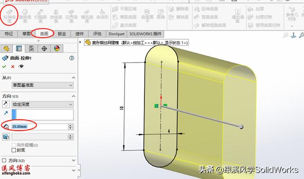This screenshot has height=179, width=304.
Task: Choose the 剪裁曲面 trim surface tool
Action: 206,17
